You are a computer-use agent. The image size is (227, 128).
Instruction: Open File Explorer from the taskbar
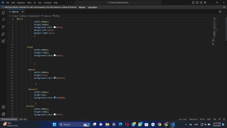click(x=107, y=124)
